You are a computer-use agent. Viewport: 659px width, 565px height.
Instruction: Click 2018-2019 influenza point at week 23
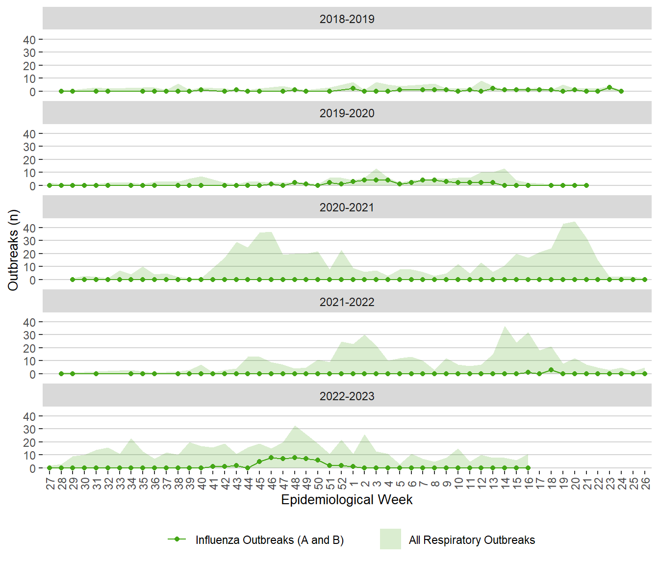tap(609, 87)
